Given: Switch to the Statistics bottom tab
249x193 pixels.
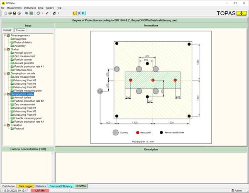Looking at the screenshot, I should pyautogui.click(x=41, y=186).
